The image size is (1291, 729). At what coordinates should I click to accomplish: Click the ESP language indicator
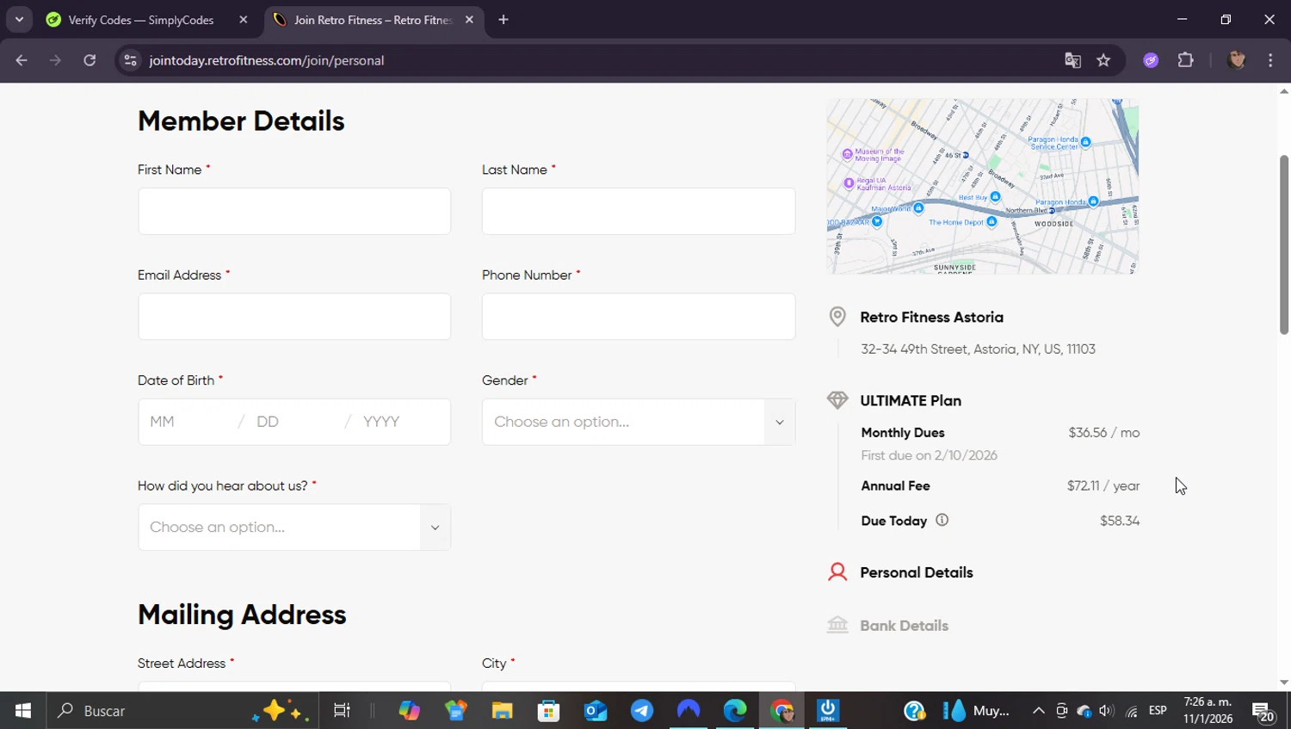pos(1158,711)
